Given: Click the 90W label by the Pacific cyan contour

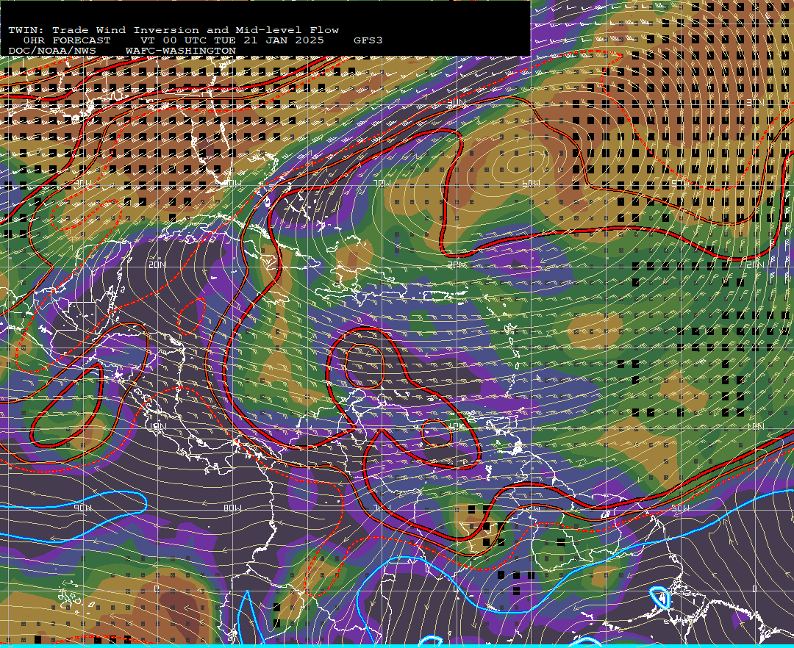Looking at the screenshot, I should pyautogui.click(x=83, y=508).
